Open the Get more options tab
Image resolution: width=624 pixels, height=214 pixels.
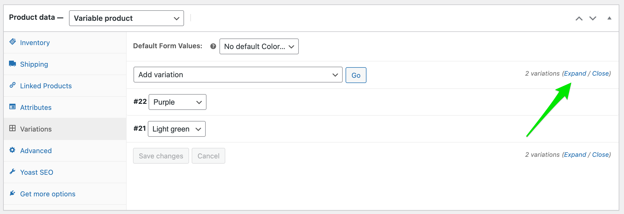coord(48,194)
